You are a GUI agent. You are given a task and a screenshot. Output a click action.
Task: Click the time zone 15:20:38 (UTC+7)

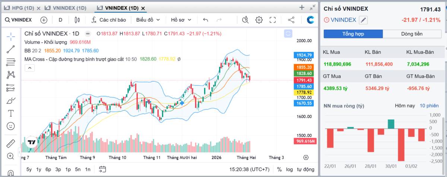coord(249,169)
